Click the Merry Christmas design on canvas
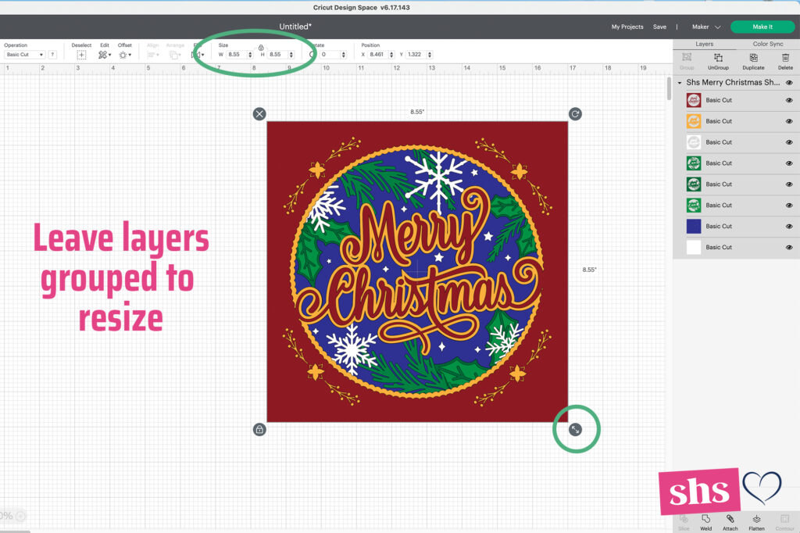The image size is (800, 533). [417, 272]
